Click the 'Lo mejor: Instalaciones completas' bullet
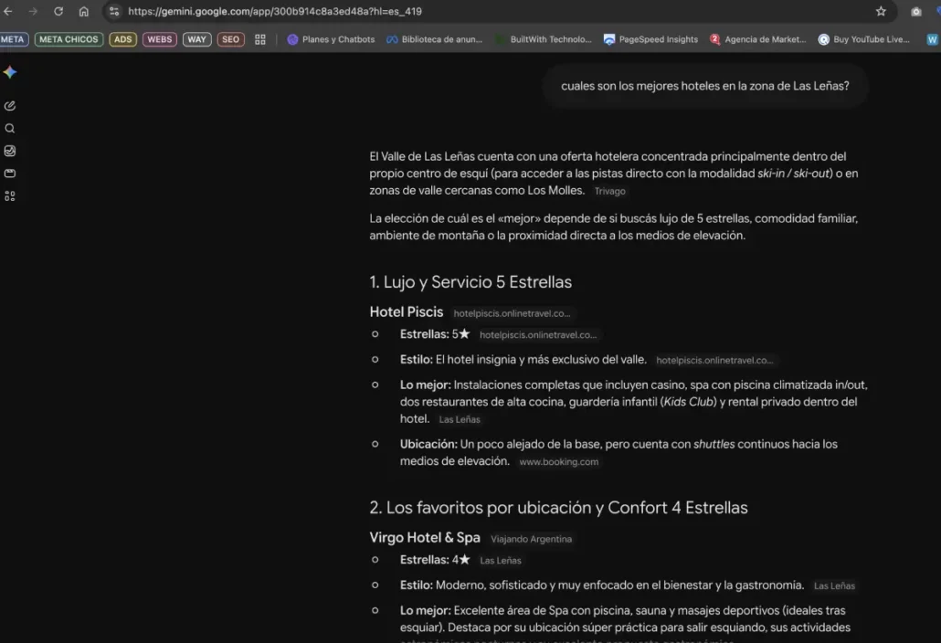This screenshot has width=941, height=643. [634, 401]
